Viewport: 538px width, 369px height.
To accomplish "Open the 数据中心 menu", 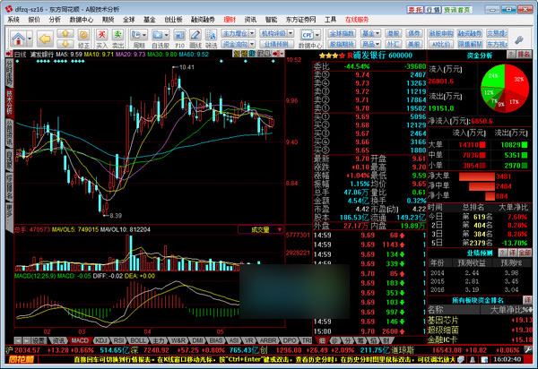I will (82, 20).
